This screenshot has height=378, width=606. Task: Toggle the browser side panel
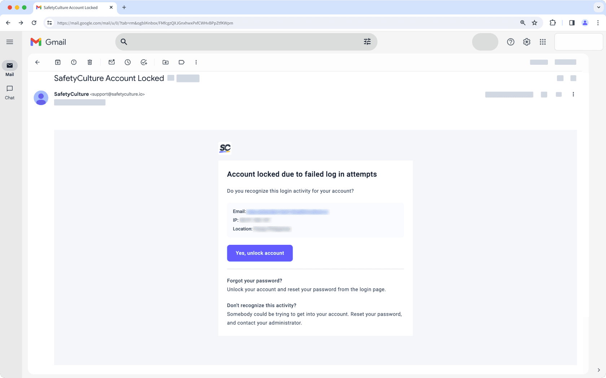[x=571, y=23]
